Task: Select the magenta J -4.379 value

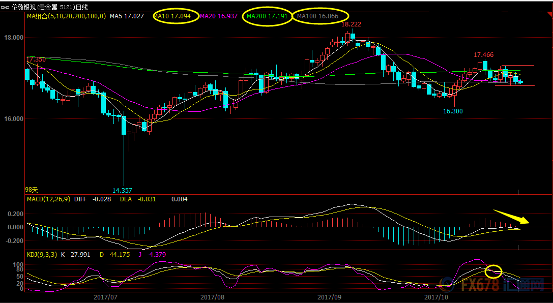Action: point(152,255)
